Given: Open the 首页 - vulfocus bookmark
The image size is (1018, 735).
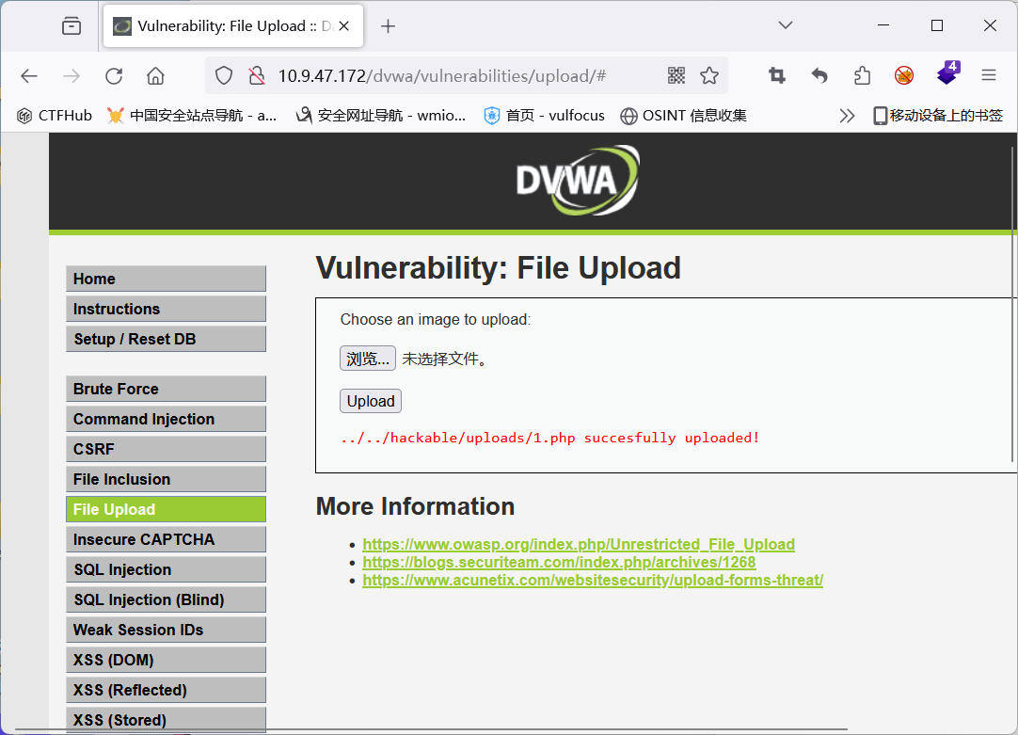Looking at the screenshot, I should coord(544,116).
